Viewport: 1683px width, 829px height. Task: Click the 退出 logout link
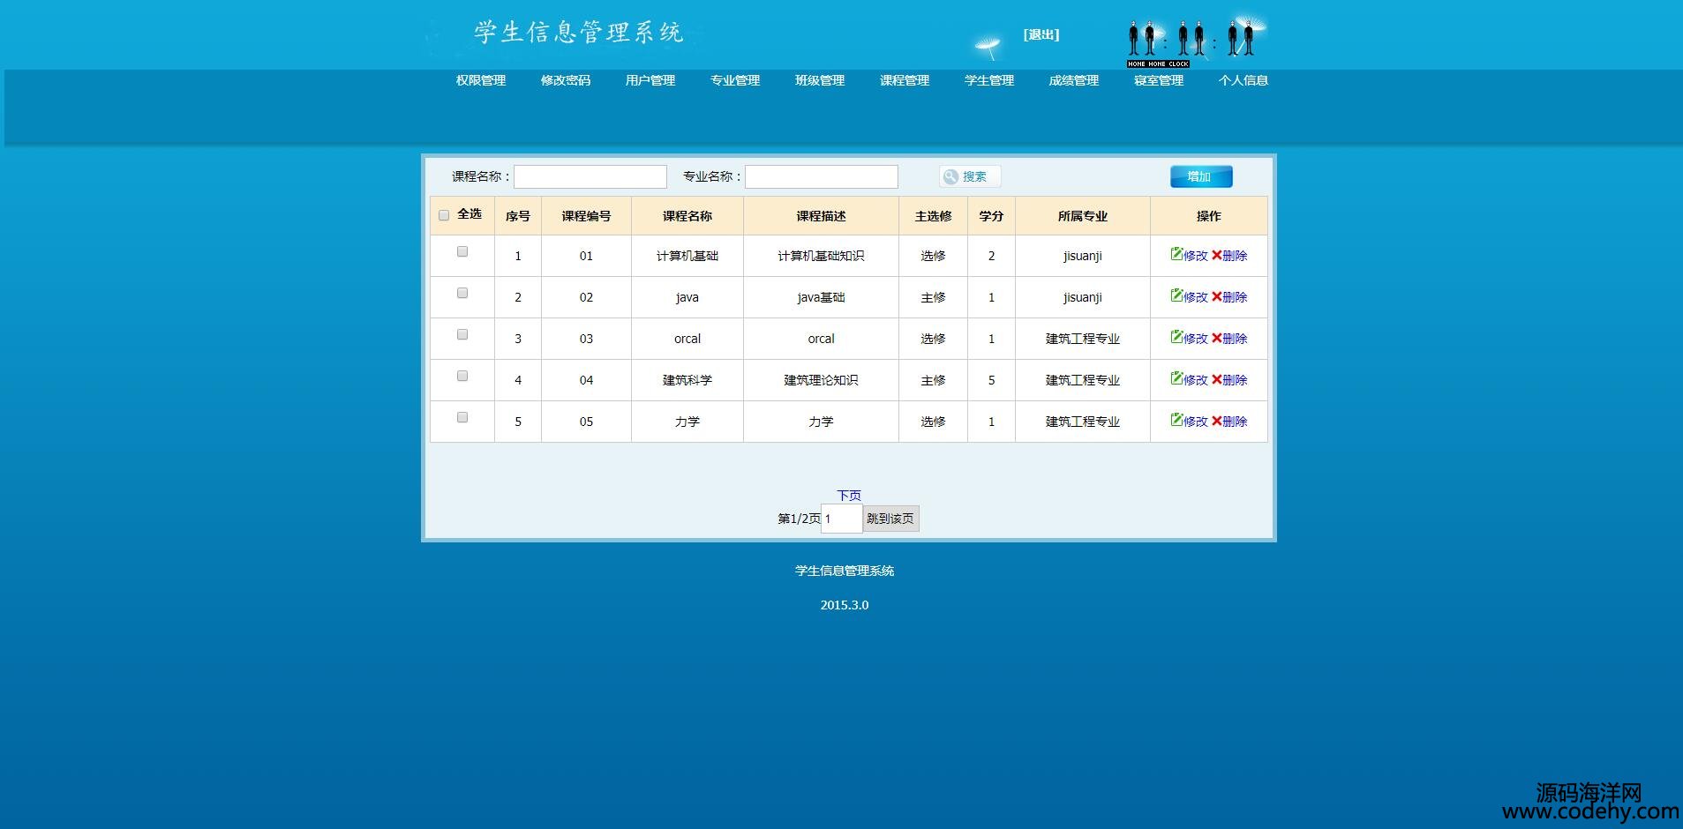1041,34
